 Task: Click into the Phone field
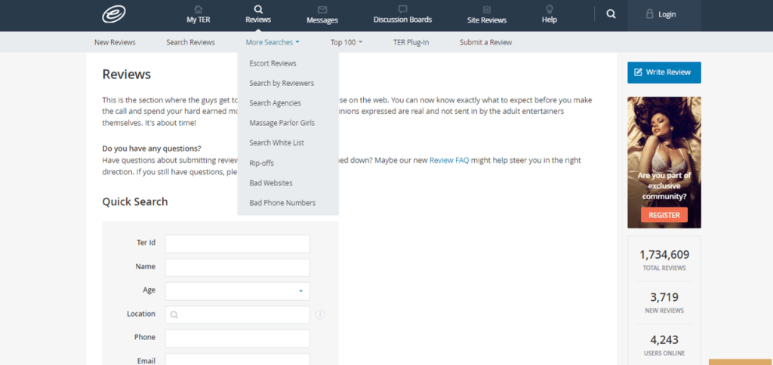coord(238,339)
